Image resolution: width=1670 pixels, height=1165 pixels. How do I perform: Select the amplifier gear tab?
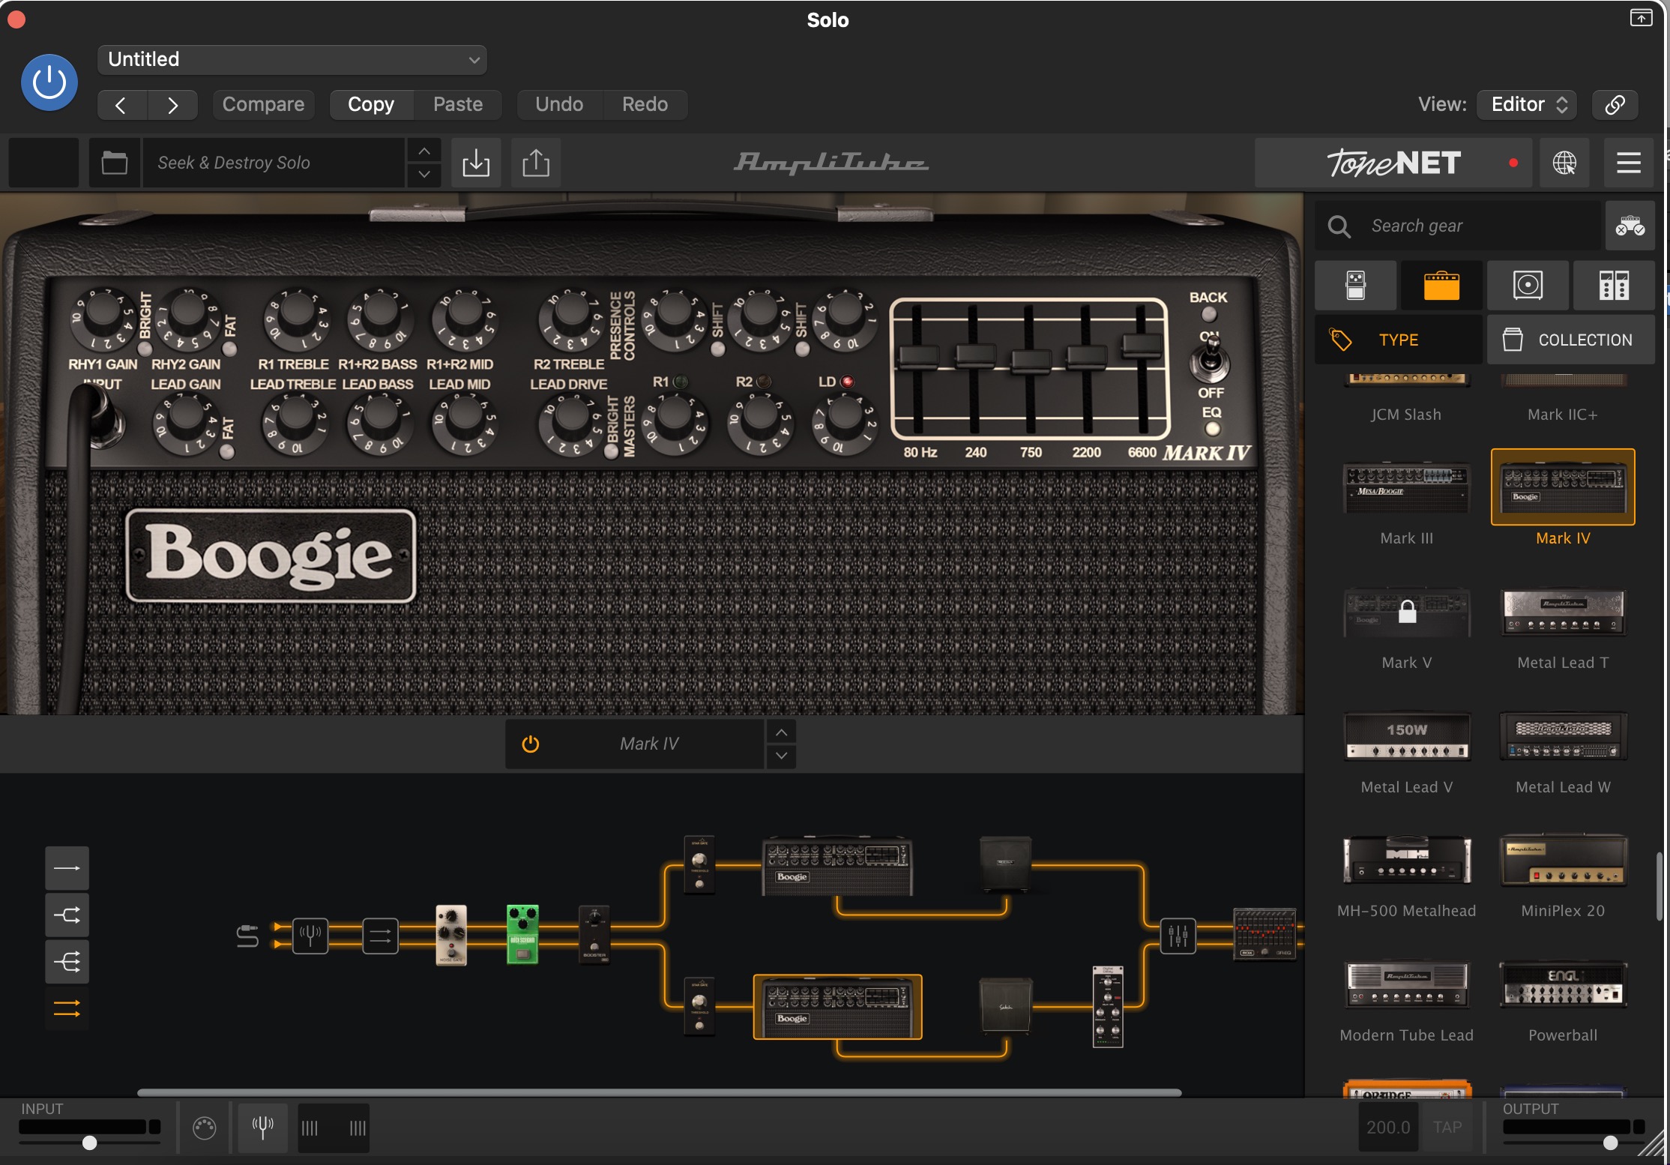pyautogui.click(x=1441, y=286)
